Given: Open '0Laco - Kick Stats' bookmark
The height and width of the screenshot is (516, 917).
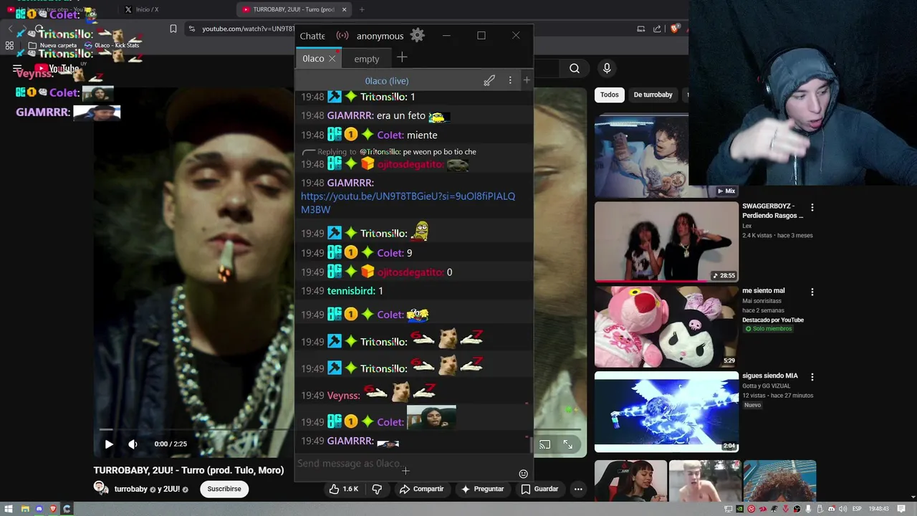Looking at the screenshot, I should (x=112, y=45).
